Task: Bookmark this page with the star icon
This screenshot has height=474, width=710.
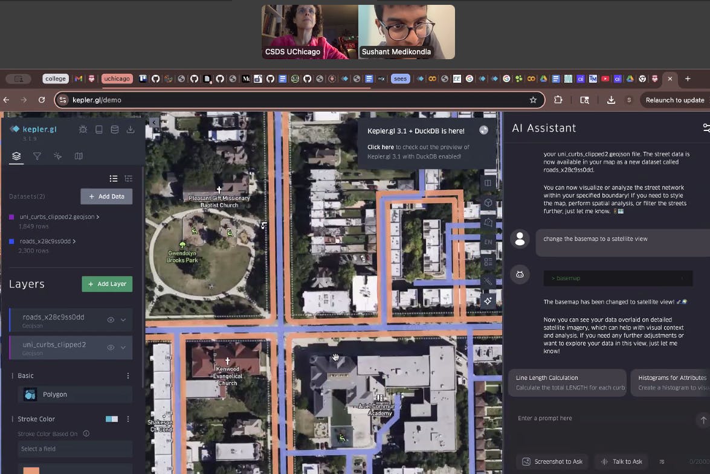Action: pos(533,100)
